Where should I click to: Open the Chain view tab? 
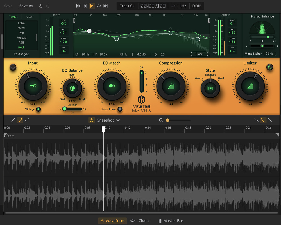[139, 221]
